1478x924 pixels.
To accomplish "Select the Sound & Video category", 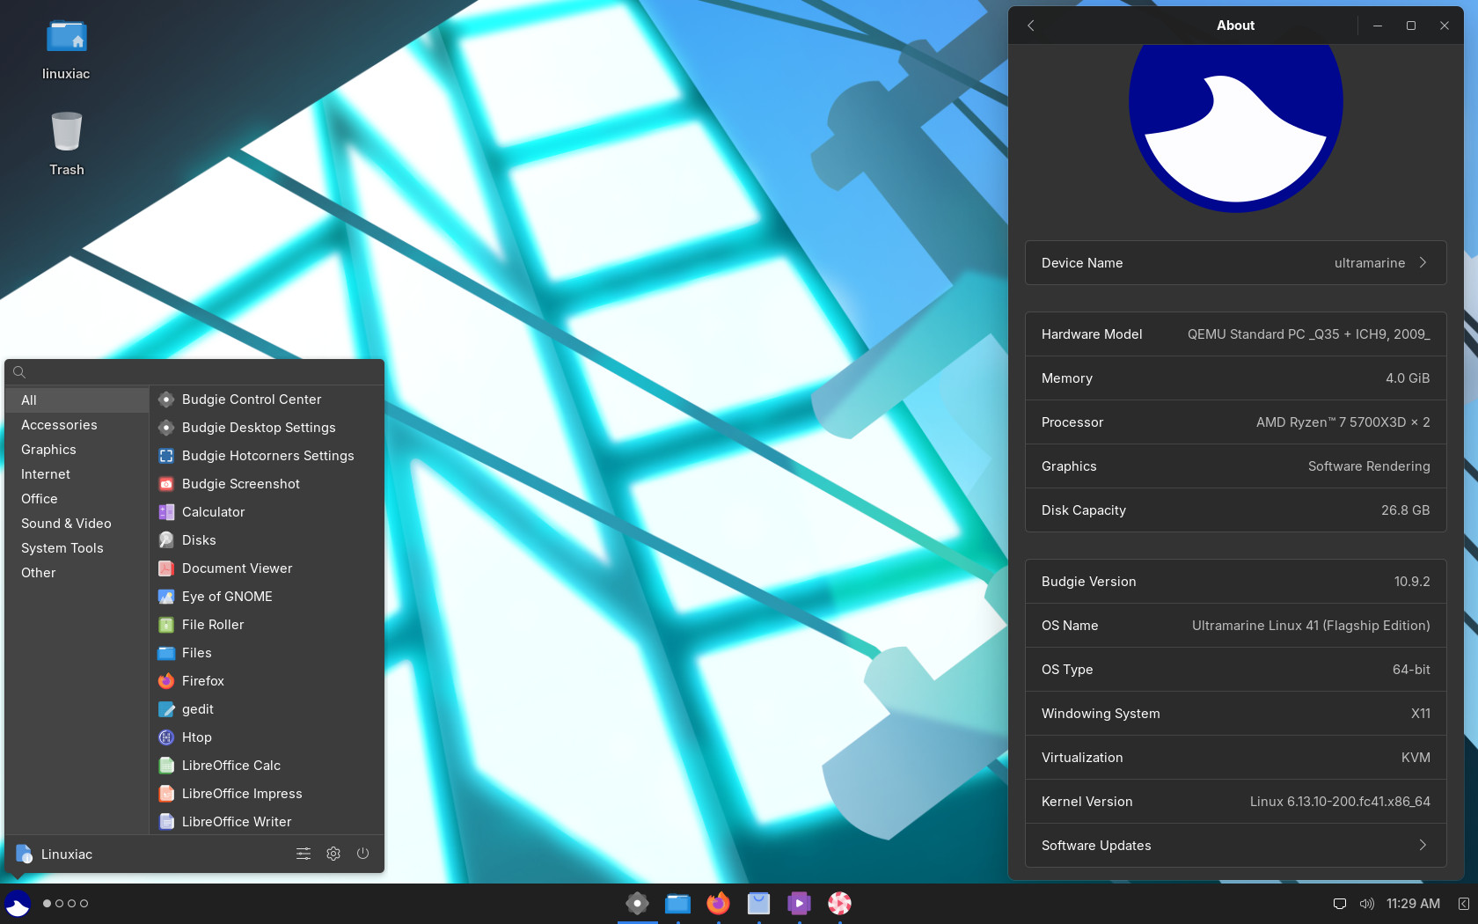I will click(77, 524).
